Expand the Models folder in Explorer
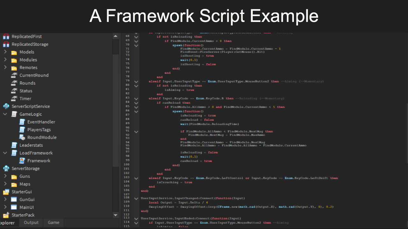Viewport: 408px width, 229px height. pos(5,52)
